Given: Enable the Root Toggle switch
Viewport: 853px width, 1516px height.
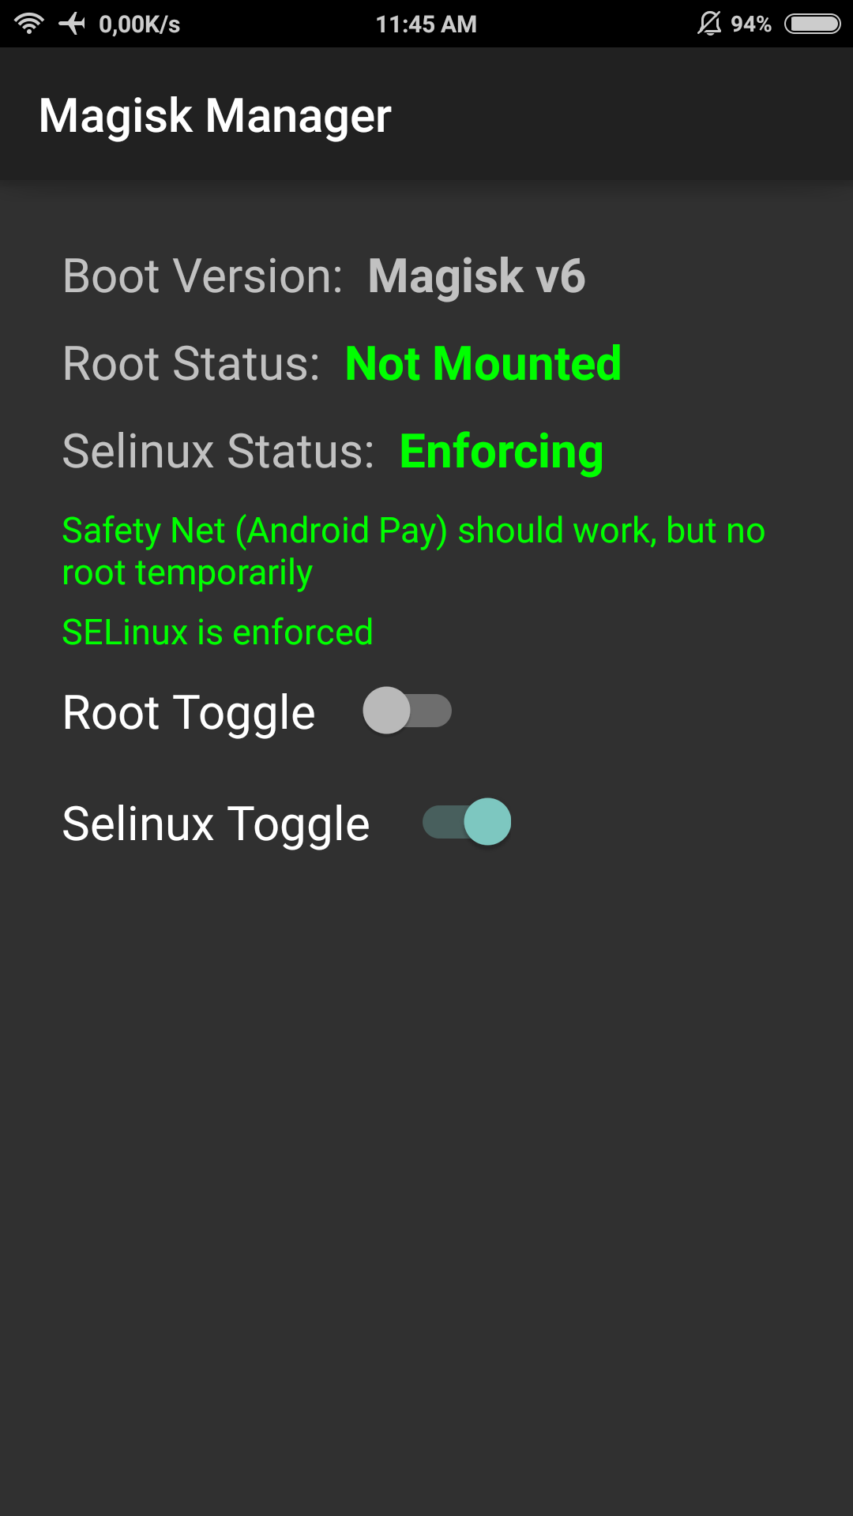Looking at the screenshot, I should point(407,711).
